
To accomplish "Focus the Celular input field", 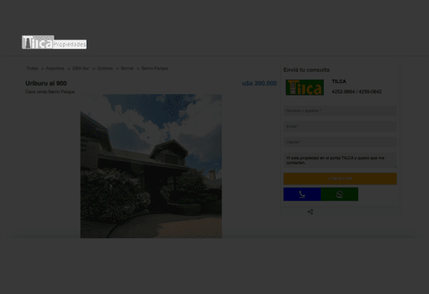I will point(340,142).
